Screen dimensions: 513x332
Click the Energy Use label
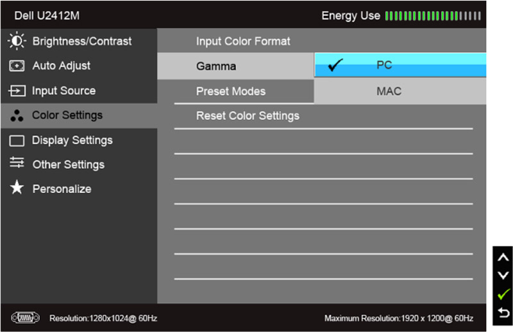coord(351,15)
